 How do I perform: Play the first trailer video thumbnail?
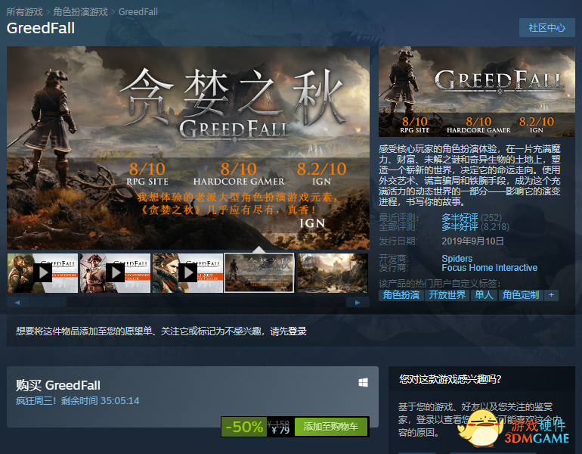42,272
